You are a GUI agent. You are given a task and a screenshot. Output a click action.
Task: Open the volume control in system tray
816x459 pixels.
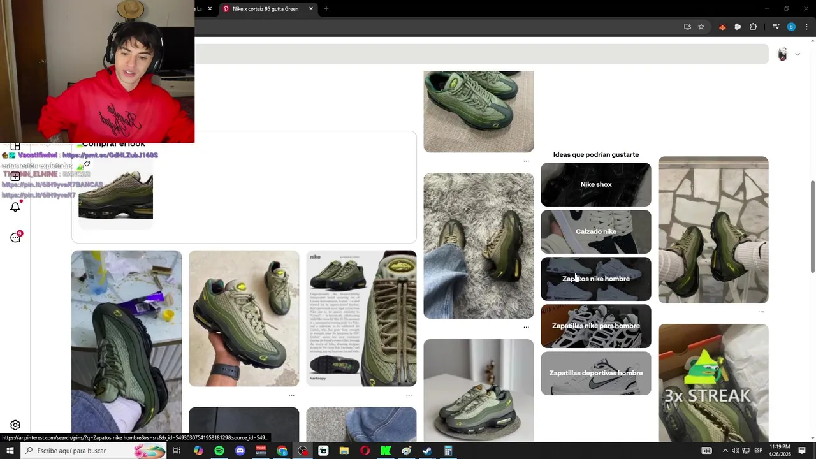click(x=735, y=451)
